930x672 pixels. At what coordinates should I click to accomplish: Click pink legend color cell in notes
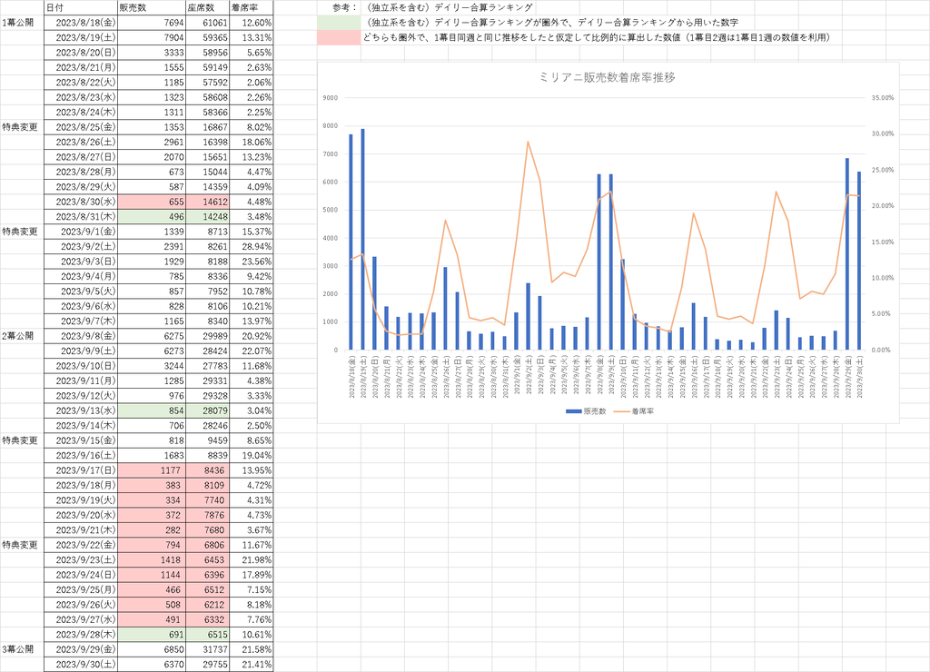(339, 37)
